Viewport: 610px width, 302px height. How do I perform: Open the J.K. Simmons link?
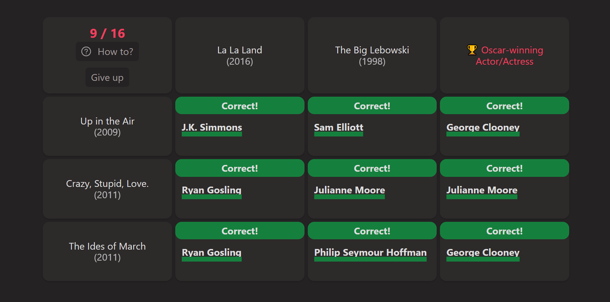click(212, 128)
